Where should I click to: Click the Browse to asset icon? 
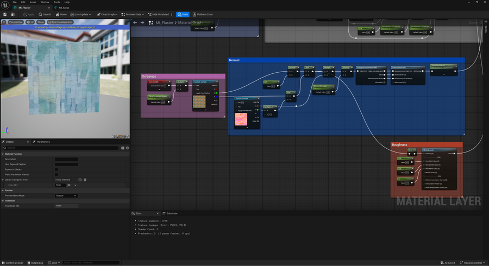coord(12,14)
